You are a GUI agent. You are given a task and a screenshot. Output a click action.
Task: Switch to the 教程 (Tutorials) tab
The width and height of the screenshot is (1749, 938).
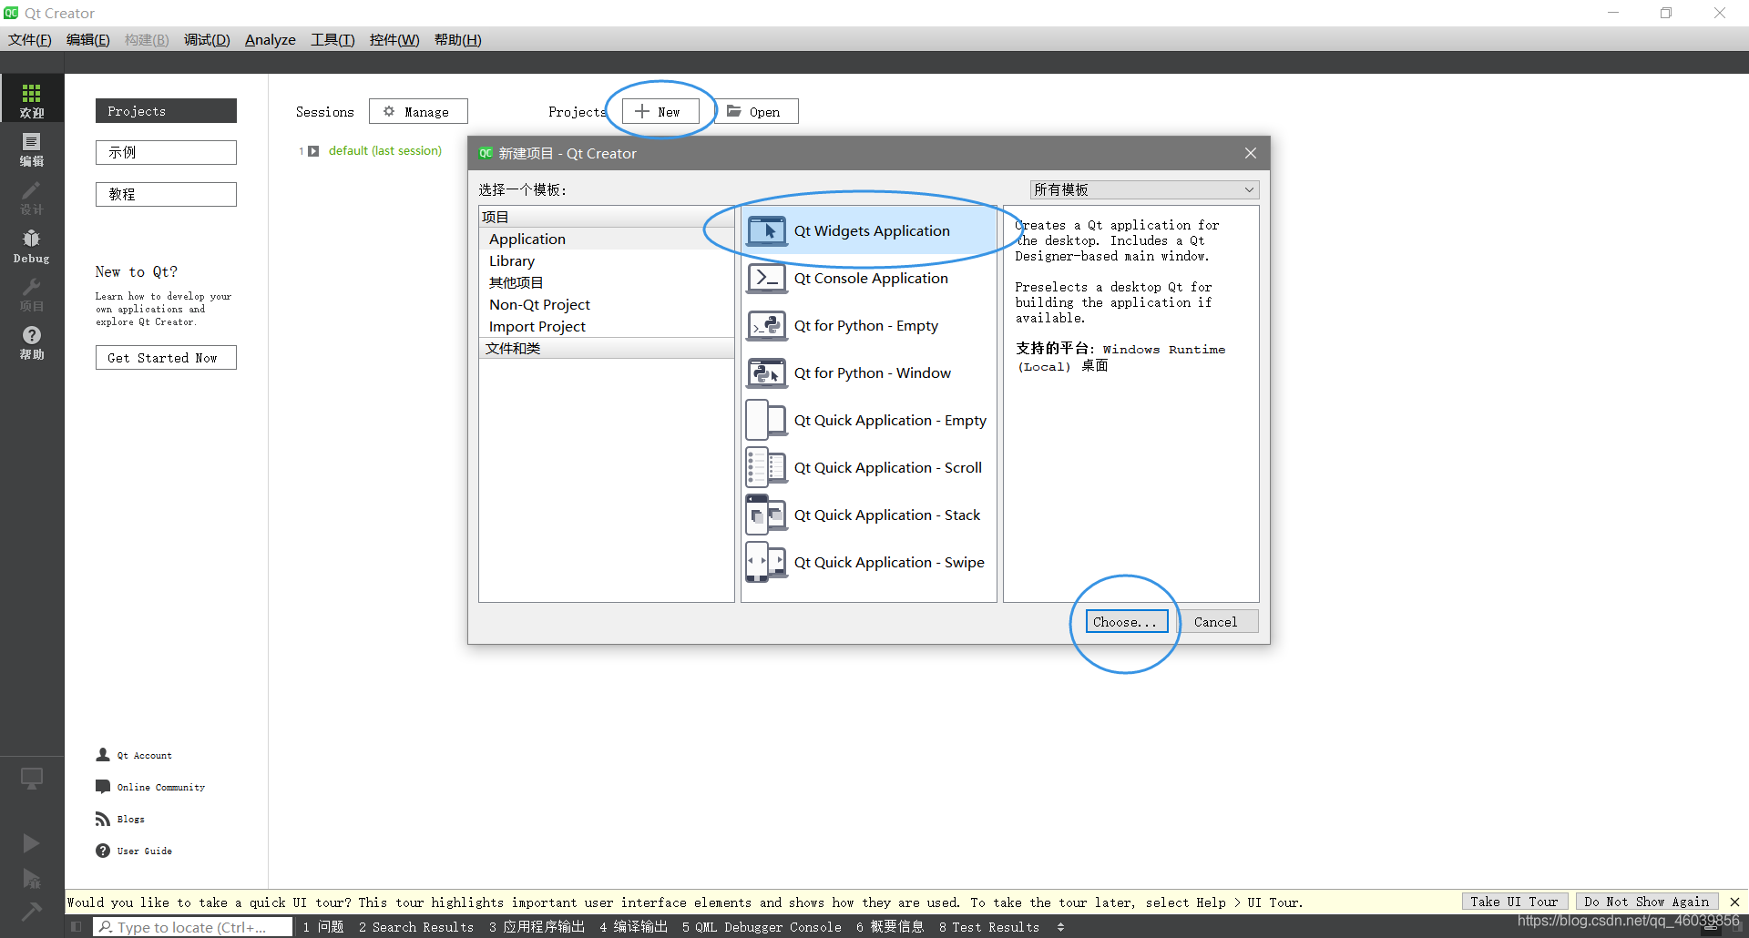(166, 194)
